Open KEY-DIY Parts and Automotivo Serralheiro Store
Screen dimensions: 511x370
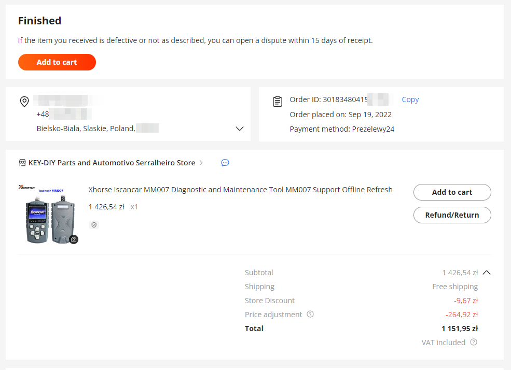click(112, 163)
